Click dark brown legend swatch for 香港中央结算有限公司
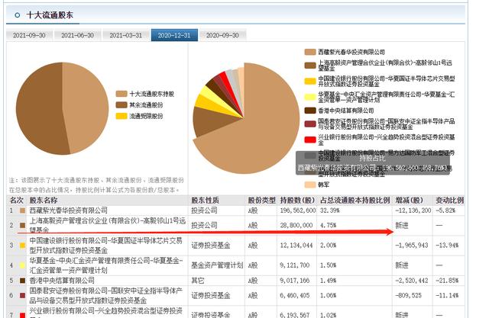 310,111
